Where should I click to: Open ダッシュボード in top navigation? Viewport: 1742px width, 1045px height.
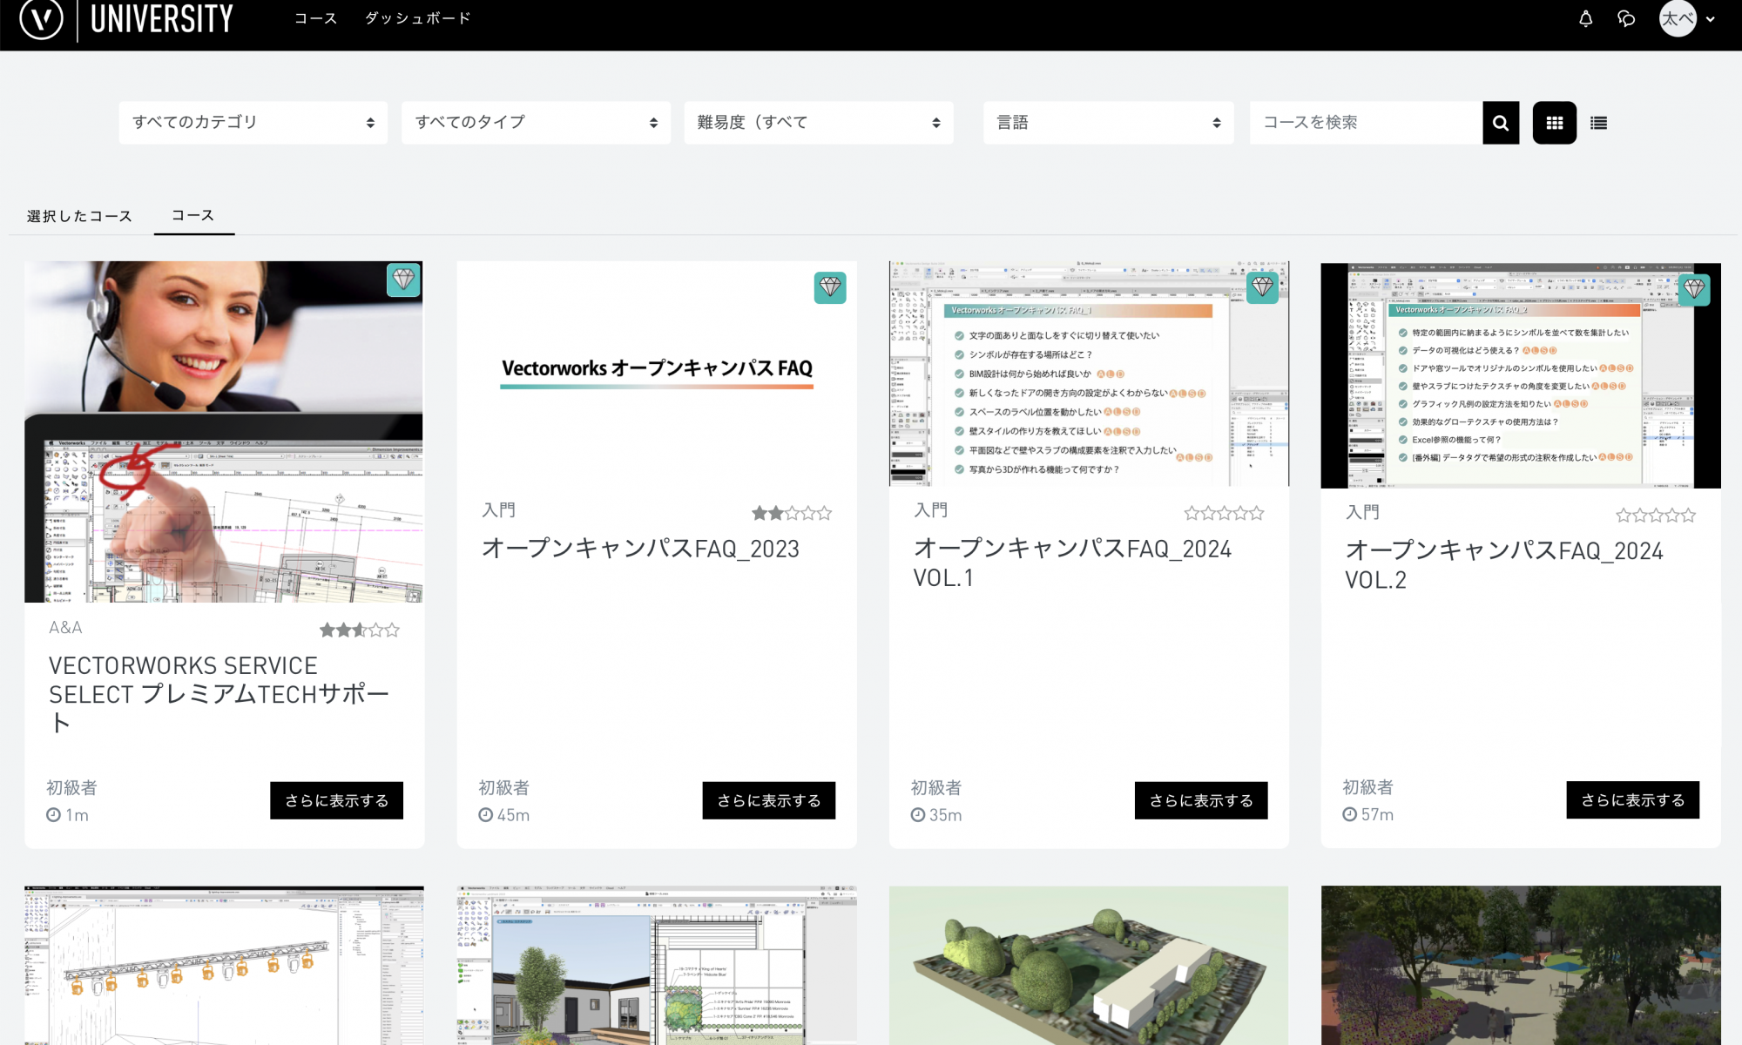click(418, 18)
